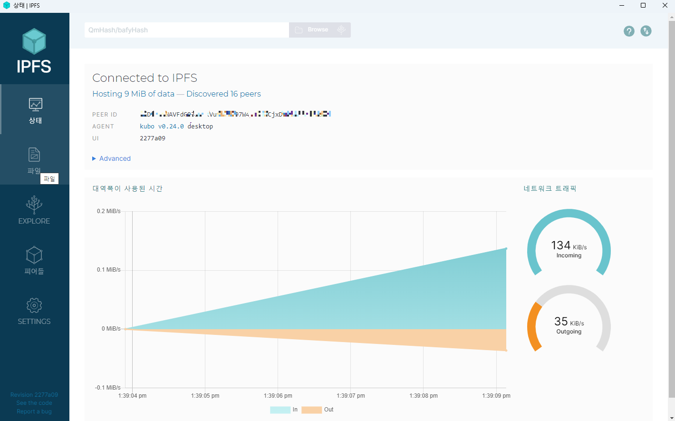Viewport: 675px width, 421px height.
Task: Click the Browse button
Action: click(311, 30)
